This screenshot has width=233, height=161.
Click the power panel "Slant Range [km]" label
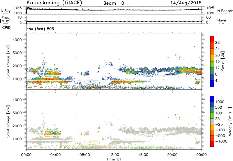8,61
